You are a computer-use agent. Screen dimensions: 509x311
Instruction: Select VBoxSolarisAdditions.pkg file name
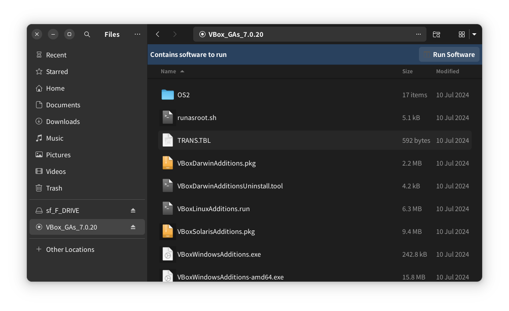[216, 232]
